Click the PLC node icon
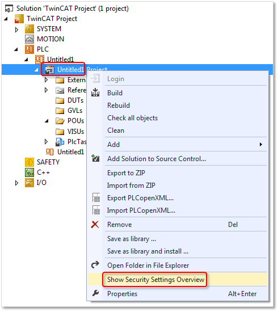The width and height of the screenshot is (278, 312). pos(30,49)
